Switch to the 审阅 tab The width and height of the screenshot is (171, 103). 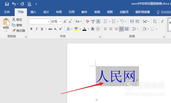(x=97, y=12)
